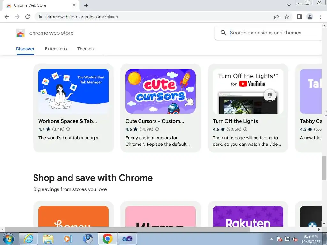Open the browser side panel
Viewport: 327px width, 245px height.
coord(300,17)
